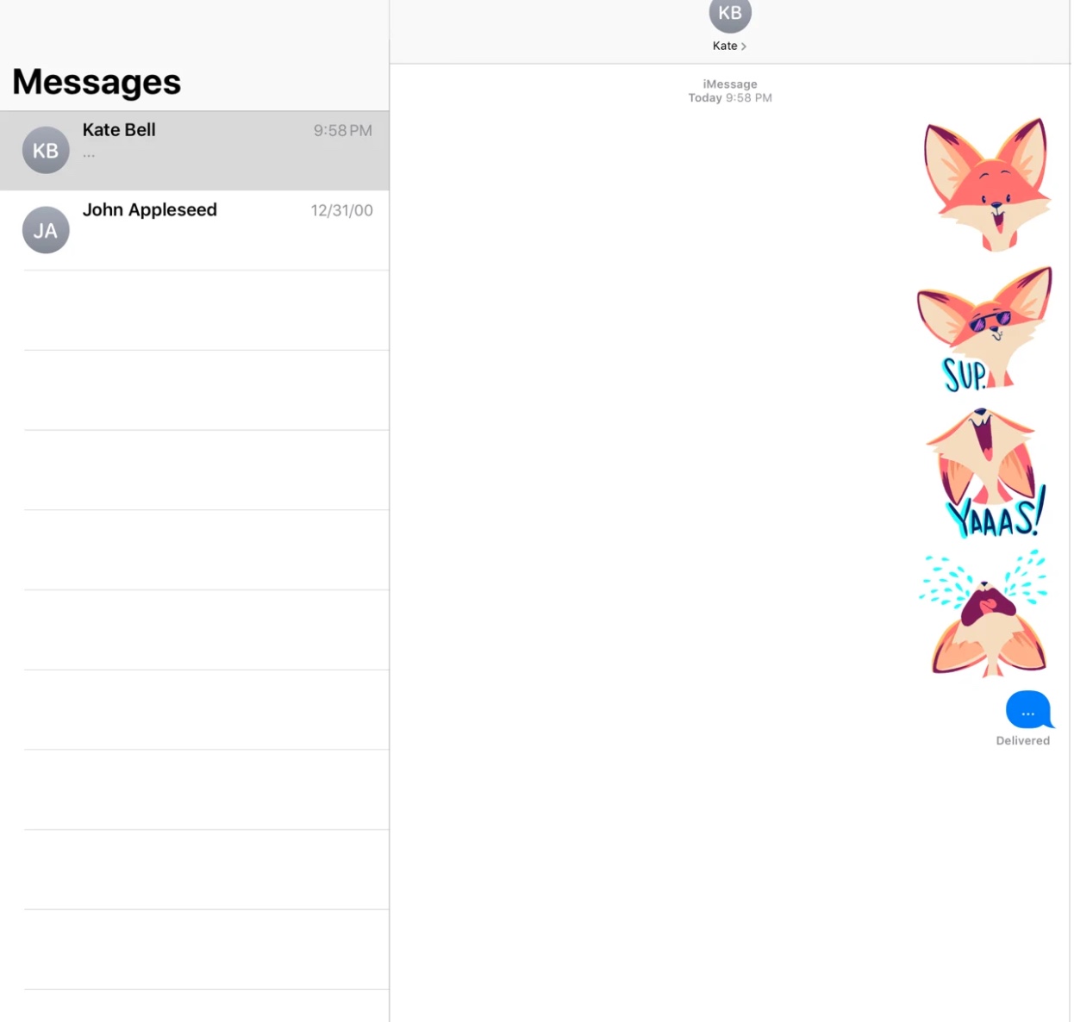Click the 12/31/00 date on John Appleseed row

pyautogui.click(x=341, y=210)
